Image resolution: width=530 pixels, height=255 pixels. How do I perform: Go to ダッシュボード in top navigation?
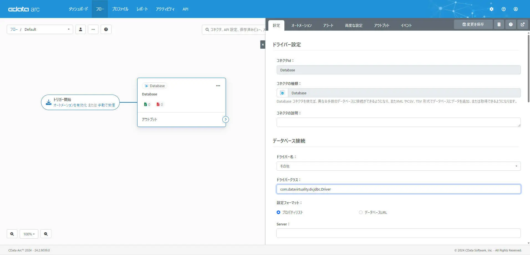tap(78, 9)
